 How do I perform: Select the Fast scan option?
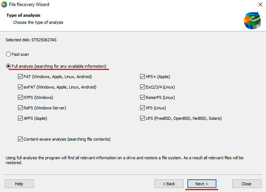[x=8, y=54]
